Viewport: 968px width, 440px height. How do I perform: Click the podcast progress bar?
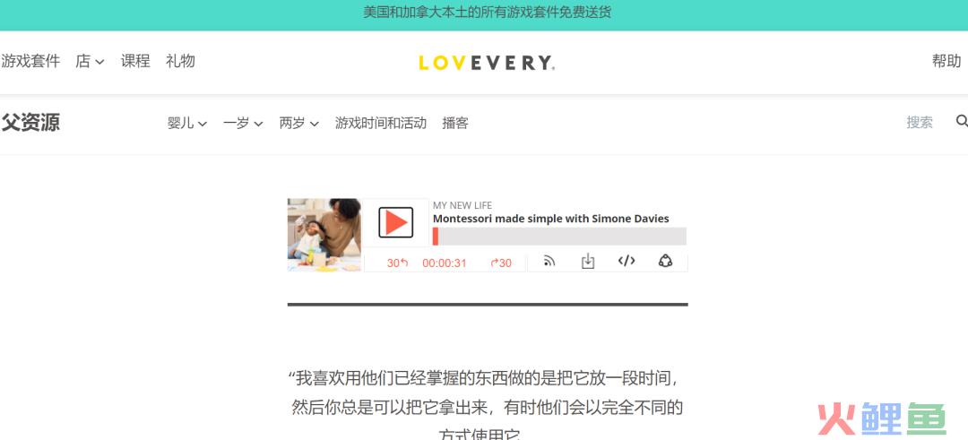(559, 237)
